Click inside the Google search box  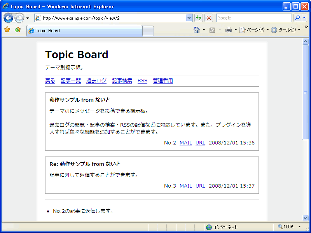click(x=253, y=18)
